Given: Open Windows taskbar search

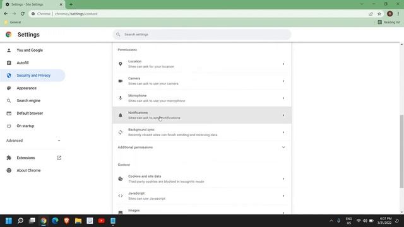Looking at the screenshot, I should tap(20, 221).
